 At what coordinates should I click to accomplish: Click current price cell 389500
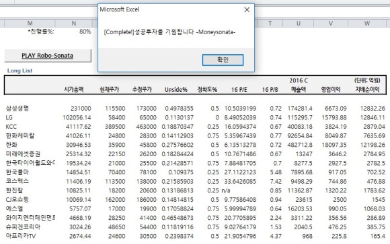point(115,127)
